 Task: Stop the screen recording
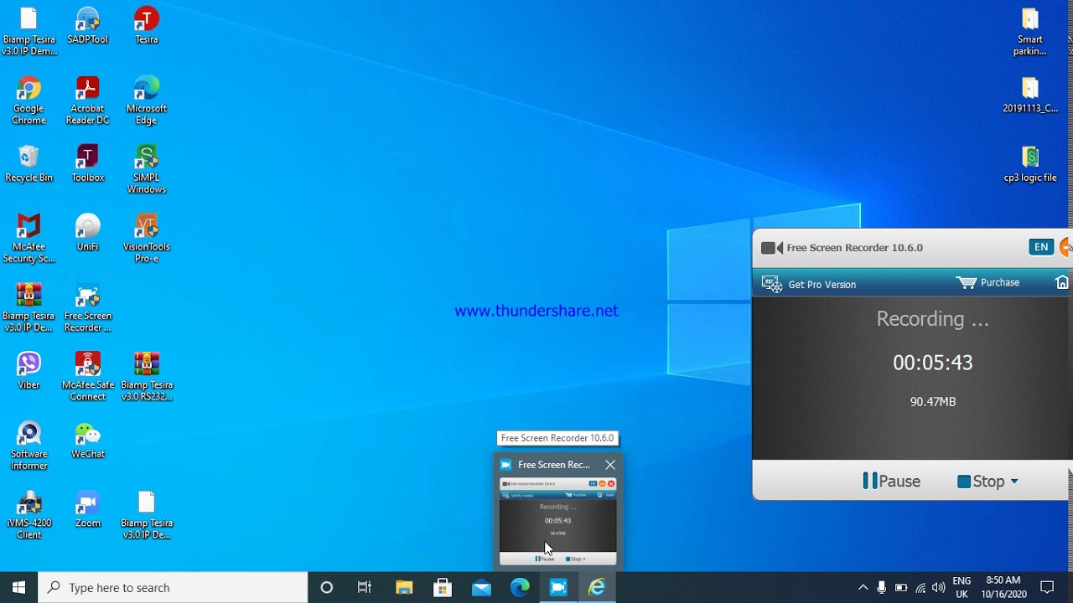(982, 481)
